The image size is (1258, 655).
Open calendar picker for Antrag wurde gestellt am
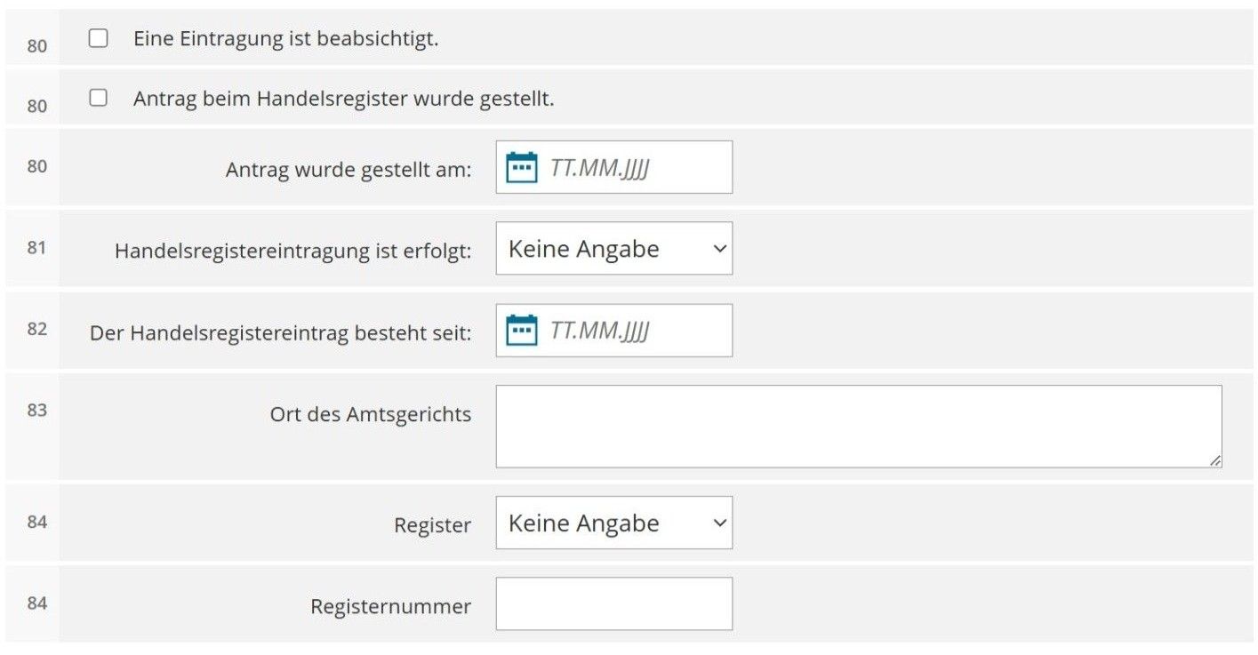tap(522, 167)
